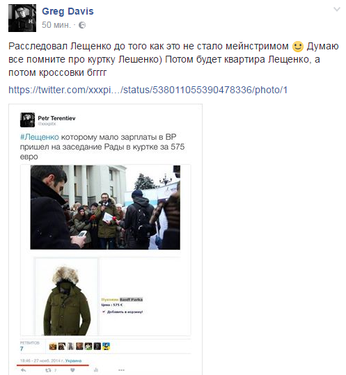This screenshot has height=375, width=346.
Task: Open Greg Davis profile picture
Action: tap(22, 18)
